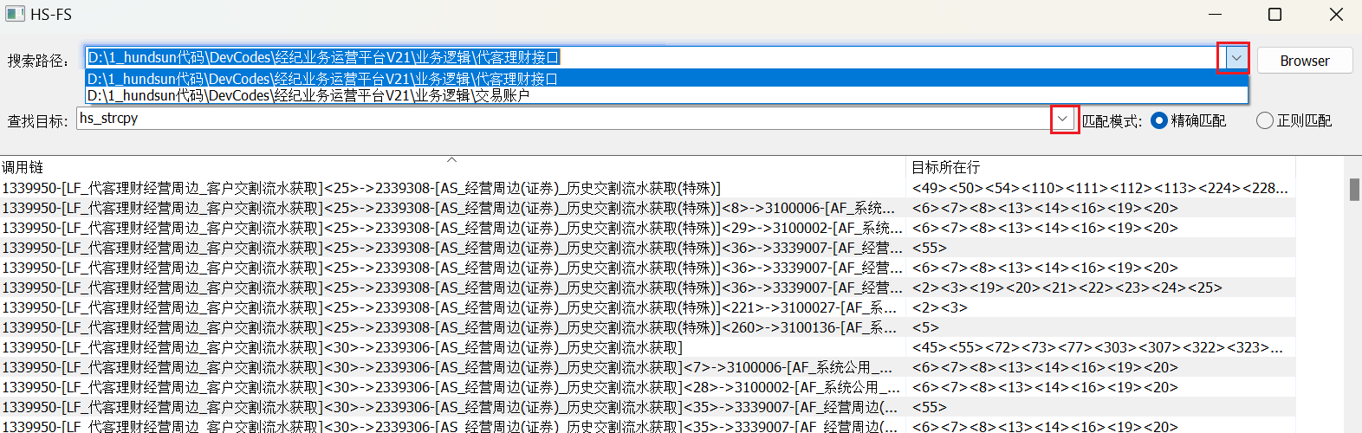Viewport: 1362px width, 433px height.
Task: Click the 查找目标 field containing hs_strcpy
Action: point(563,119)
